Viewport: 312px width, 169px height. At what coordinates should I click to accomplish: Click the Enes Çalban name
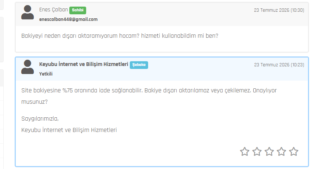[x=54, y=10]
